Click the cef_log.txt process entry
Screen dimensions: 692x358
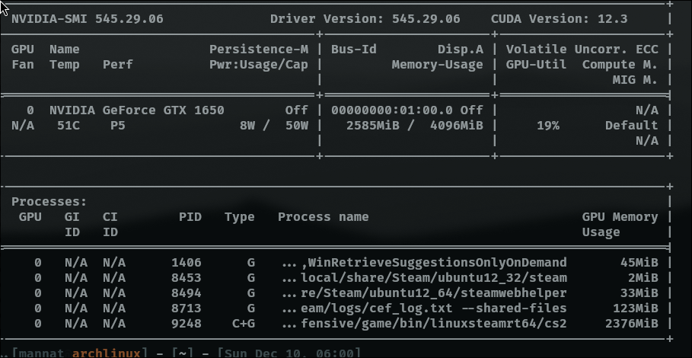coord(424,308)
